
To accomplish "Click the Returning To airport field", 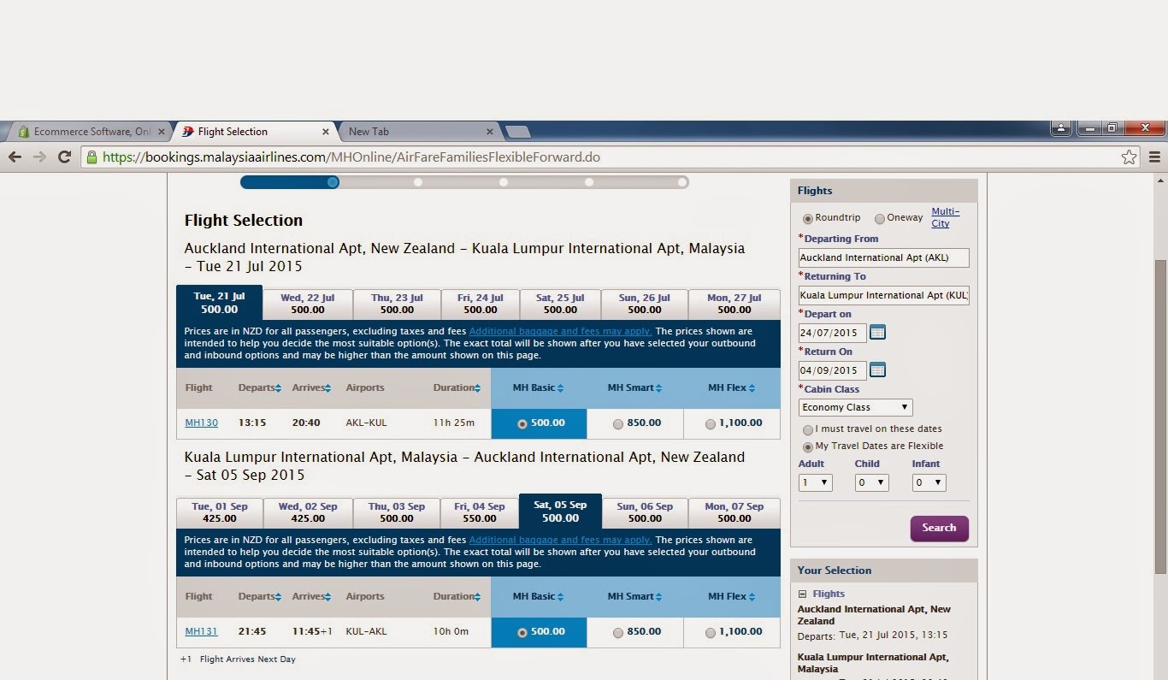I will tap(884, 295).
